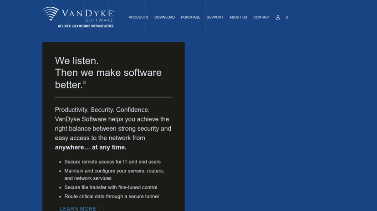The width and height of the screenshot is (377, 211).
Task: Click the arrow icon beside Learn More
Action: (x=102, y=209)
